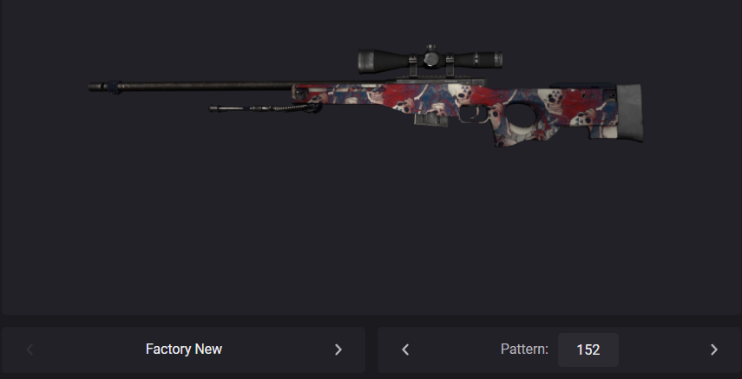Click the rifle's magazine
Viewport: 742px width, 379px height.
pos(430,119)
